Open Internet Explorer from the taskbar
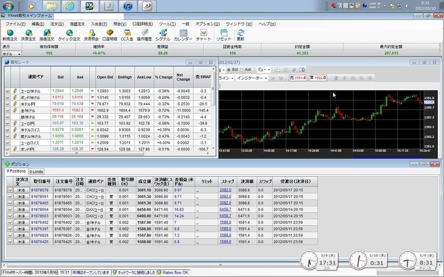The height and width of the screenshot is (277, 444). click(70, 6)
